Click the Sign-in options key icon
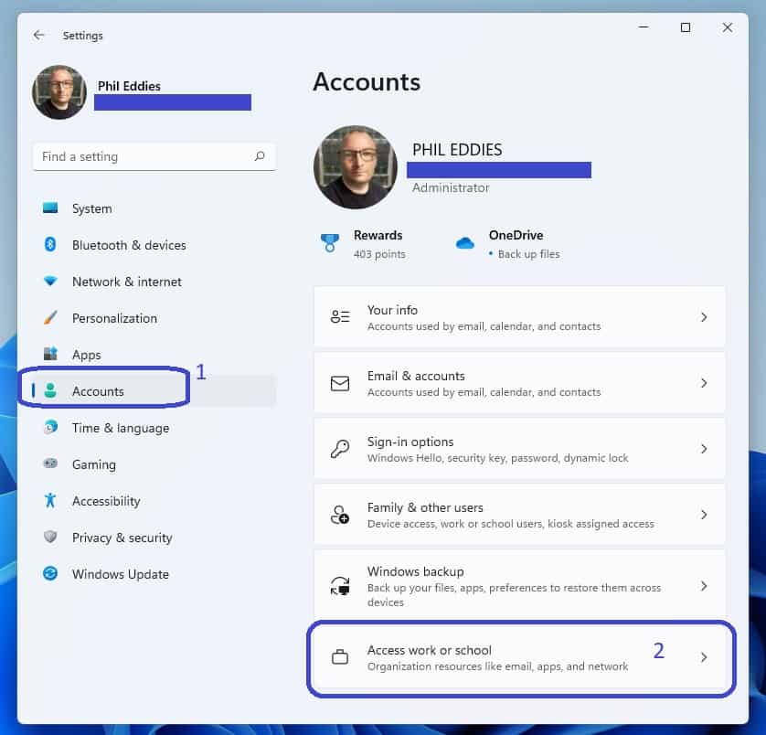 point(340,449)
